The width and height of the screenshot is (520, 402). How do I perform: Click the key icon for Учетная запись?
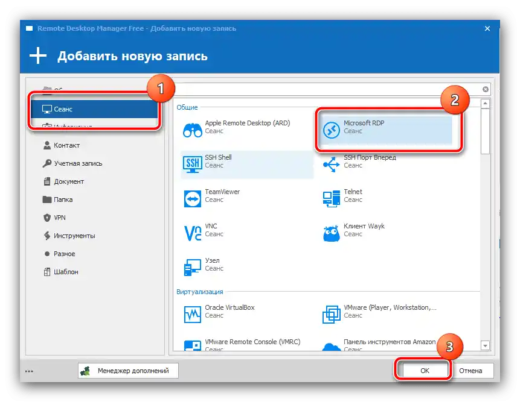47,163
